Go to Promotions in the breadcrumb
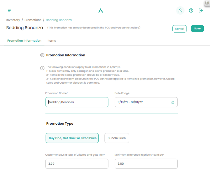The width and height of the screenshot is (210, 181). [33, 20]
